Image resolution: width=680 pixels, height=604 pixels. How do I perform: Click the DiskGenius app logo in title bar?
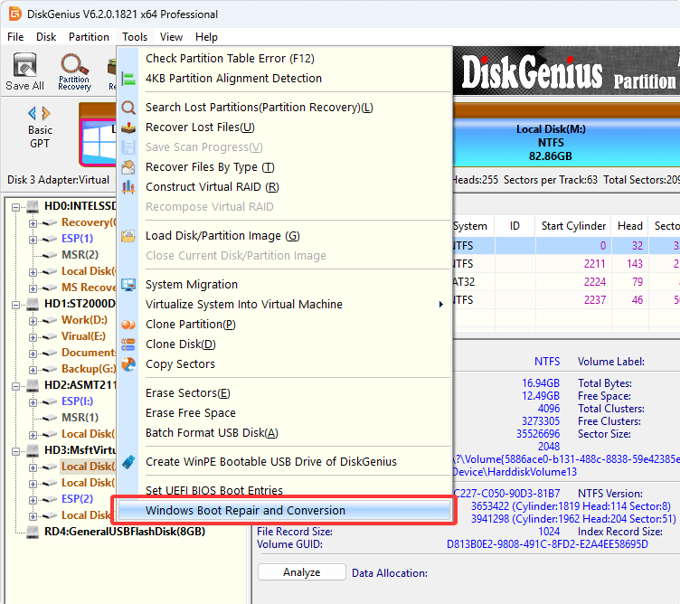click(x=14, y=14)
